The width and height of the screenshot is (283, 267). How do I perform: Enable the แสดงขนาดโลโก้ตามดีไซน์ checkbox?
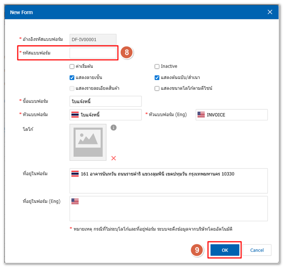[x=157, y=88]
